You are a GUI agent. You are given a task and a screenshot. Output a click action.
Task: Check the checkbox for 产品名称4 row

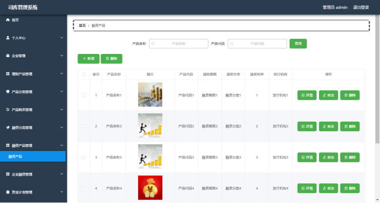point(83,188)
